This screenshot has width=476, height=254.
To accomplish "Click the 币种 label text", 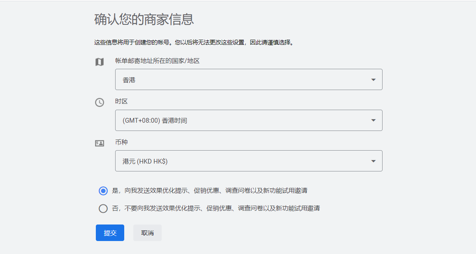I will point(121,142).
